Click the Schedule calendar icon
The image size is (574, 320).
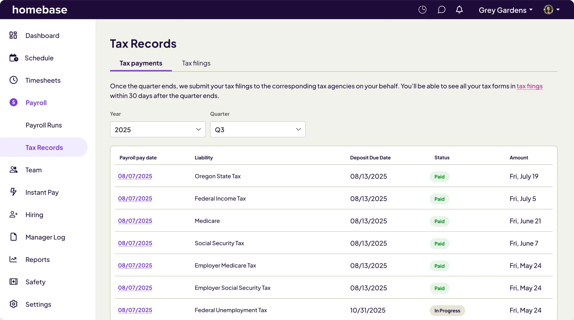click(x=14, y=58)
